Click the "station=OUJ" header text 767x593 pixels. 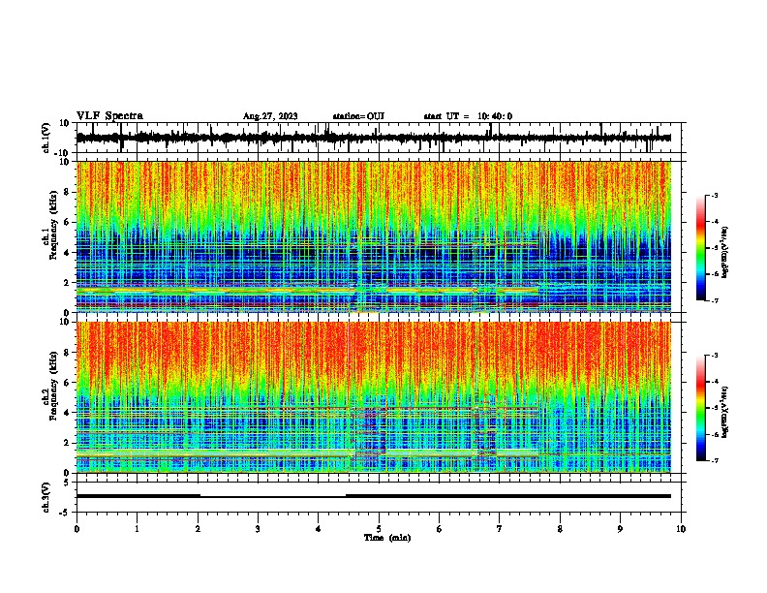pos(358,116)
